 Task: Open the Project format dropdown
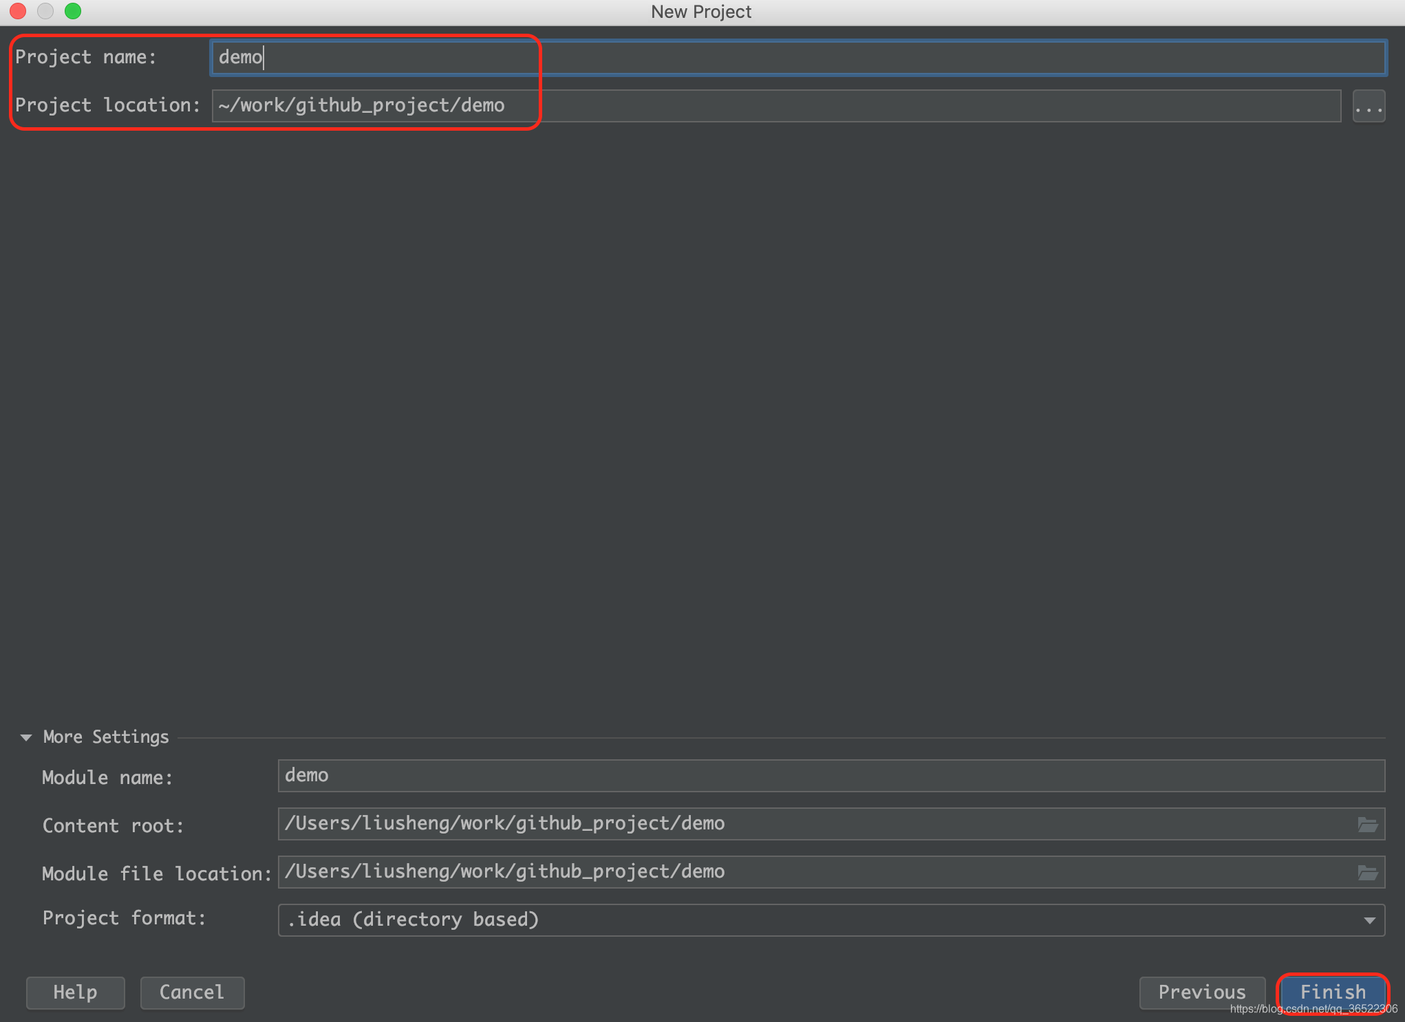[x=819, y=920]
